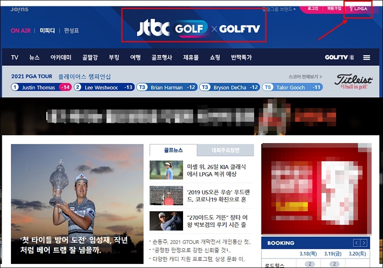
Task: Open 아카데미 menu
Action: pos(61,58)
